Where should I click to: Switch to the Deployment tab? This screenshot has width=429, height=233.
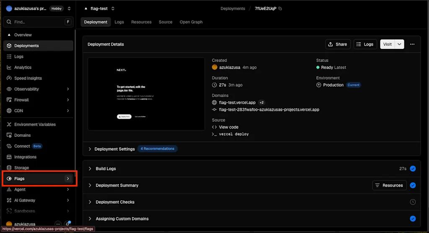click(x=96, y=22)
